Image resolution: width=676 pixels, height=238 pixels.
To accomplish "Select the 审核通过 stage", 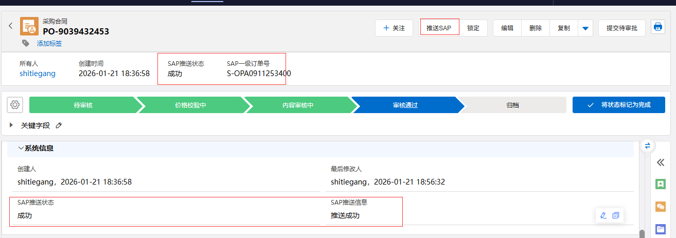I will tap(405, 105).
